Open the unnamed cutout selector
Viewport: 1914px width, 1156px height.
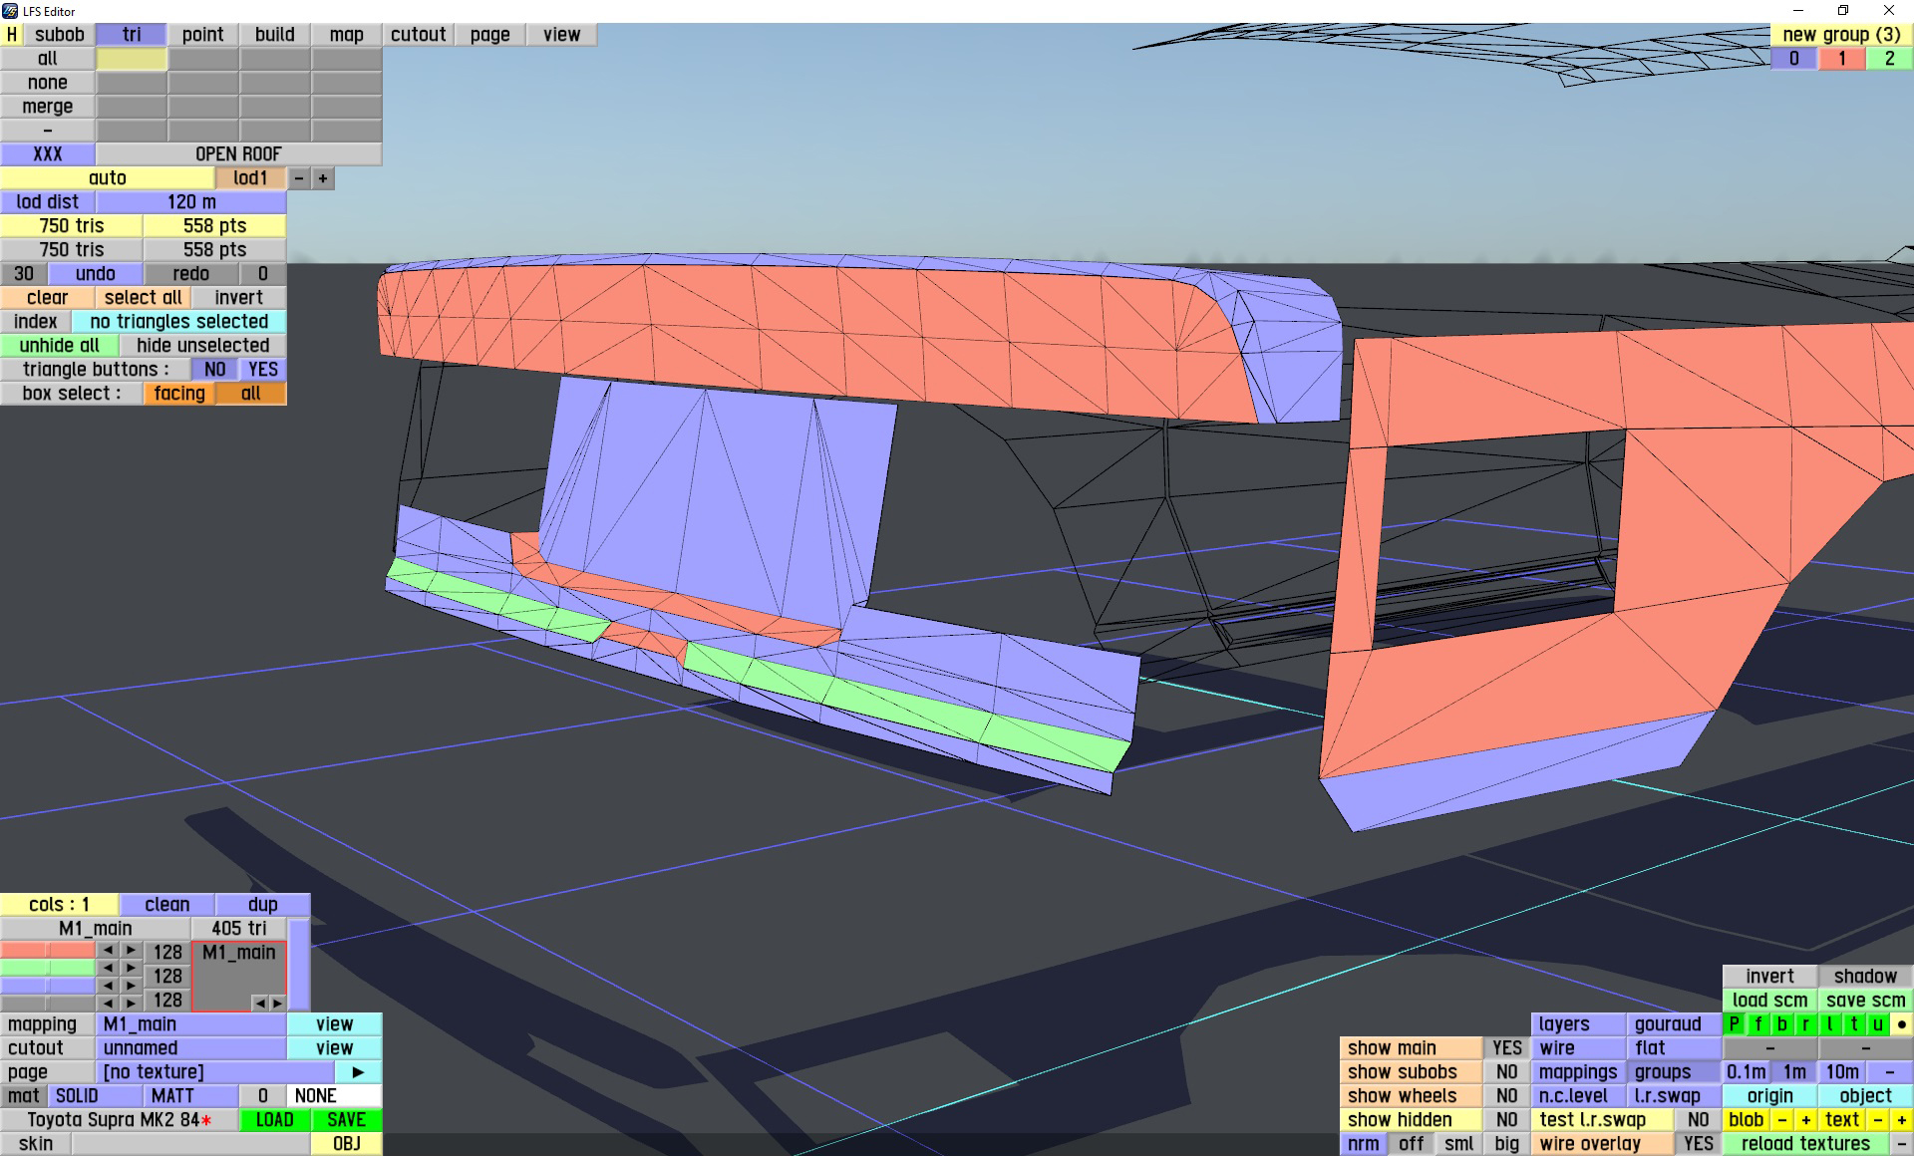tap(191, 1047)
